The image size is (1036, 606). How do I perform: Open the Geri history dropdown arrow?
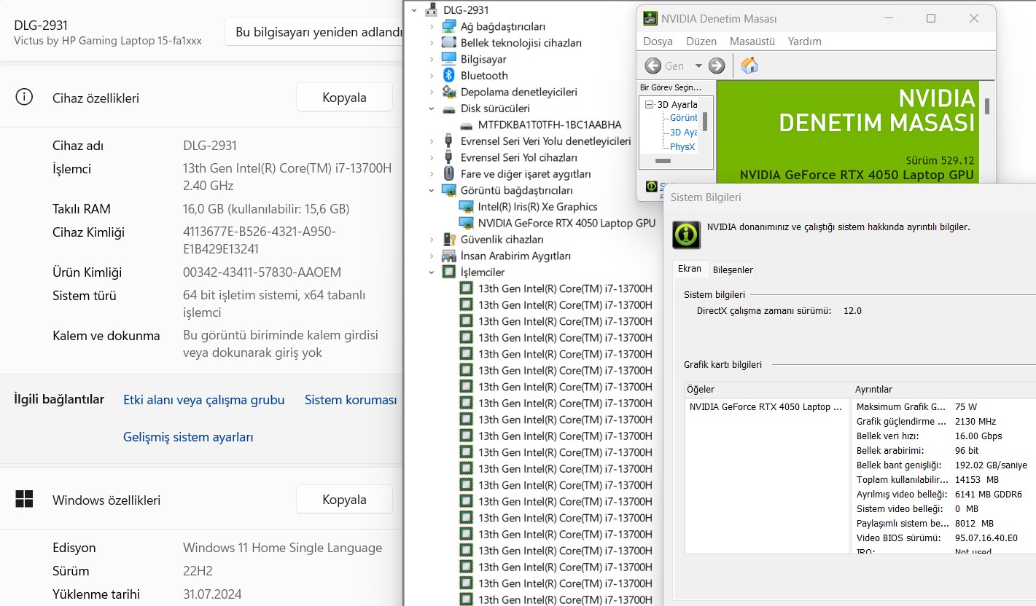point(698,66)
